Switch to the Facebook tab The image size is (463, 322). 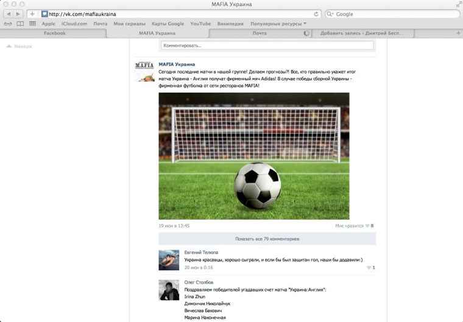coord(55,33)
